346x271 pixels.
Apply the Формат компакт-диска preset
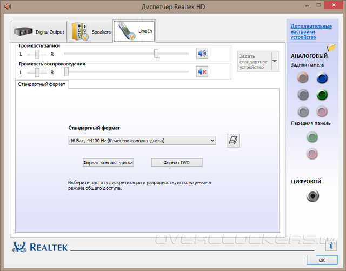tap(108, 163)
